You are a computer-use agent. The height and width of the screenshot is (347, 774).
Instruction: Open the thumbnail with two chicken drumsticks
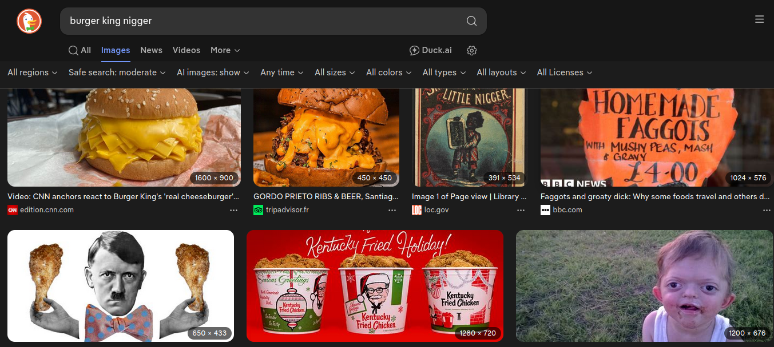click(121, 286)
